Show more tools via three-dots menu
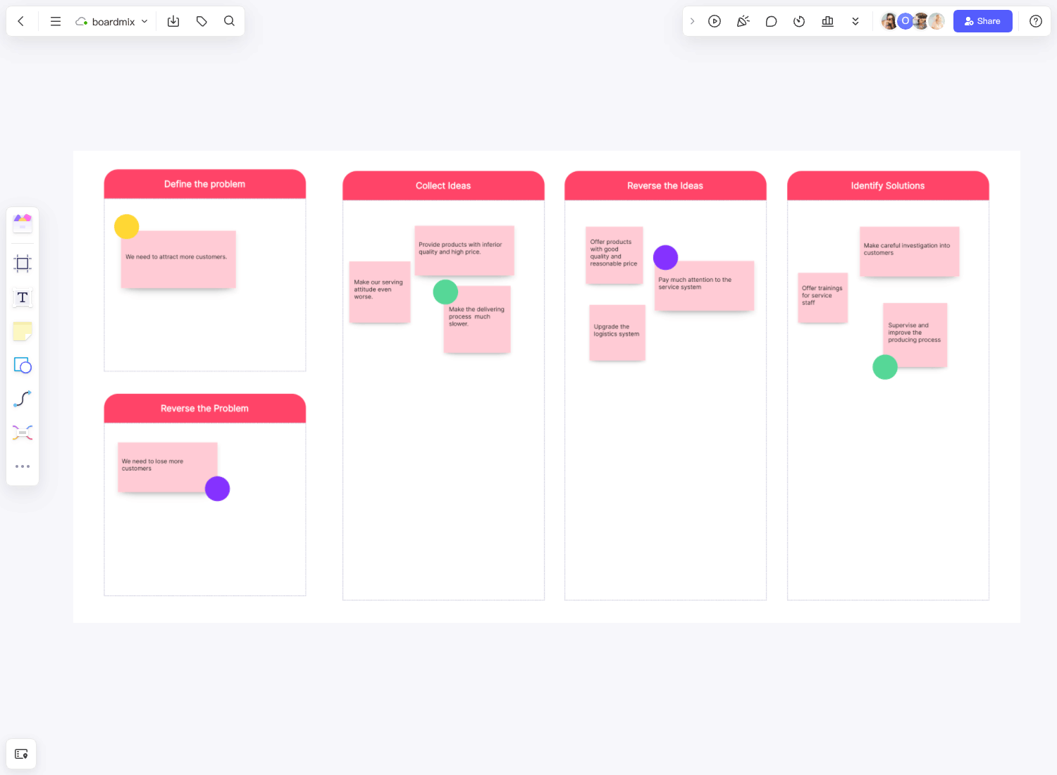The image size is (1057, 775). [23, 466]
